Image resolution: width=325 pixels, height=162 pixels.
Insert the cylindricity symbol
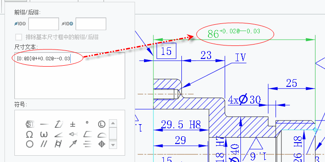[x=58, y=144]
